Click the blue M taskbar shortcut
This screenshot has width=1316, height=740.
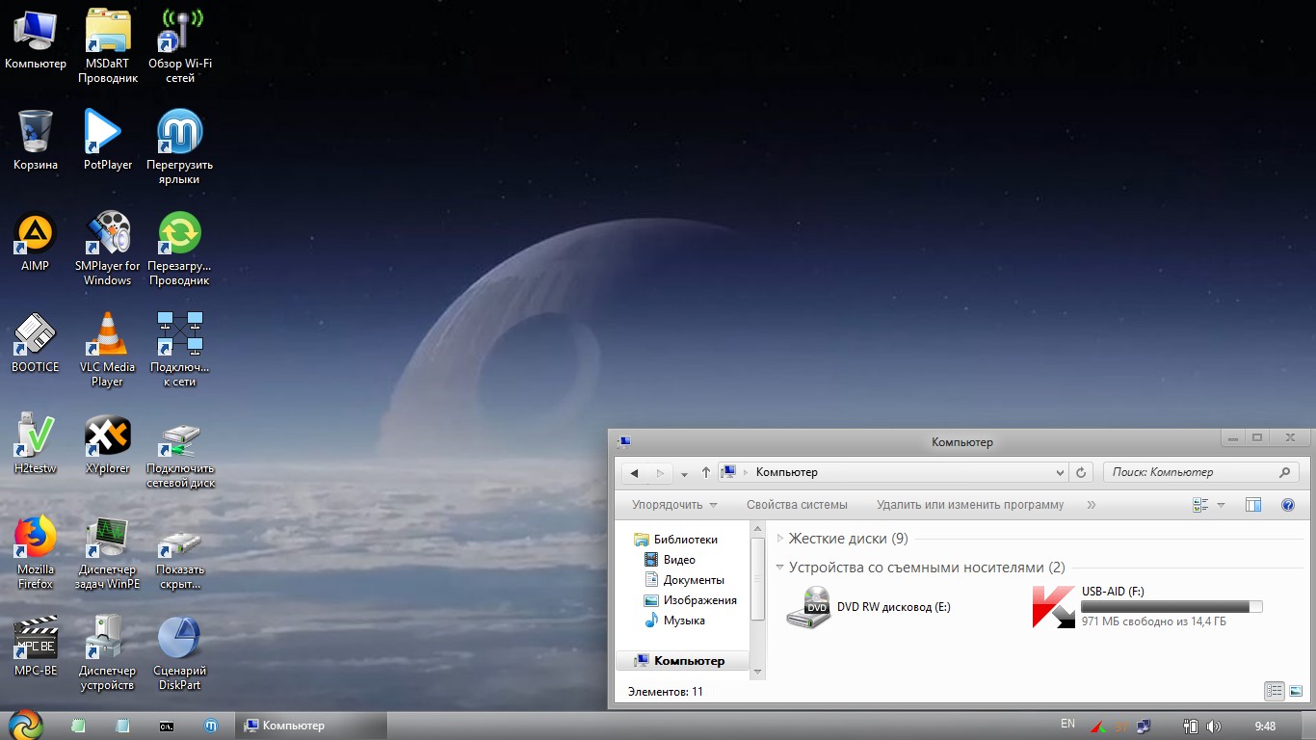coord(211,726)
